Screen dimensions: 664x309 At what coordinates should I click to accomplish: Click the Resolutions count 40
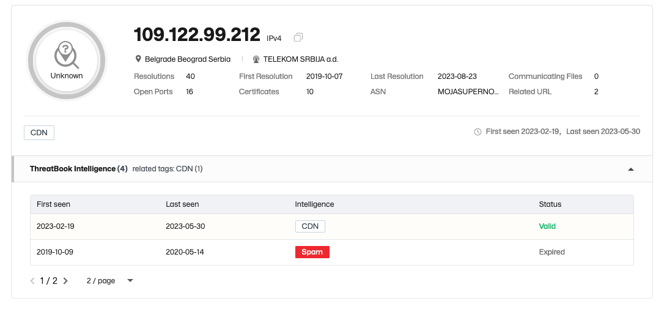[x=190, y=76]
